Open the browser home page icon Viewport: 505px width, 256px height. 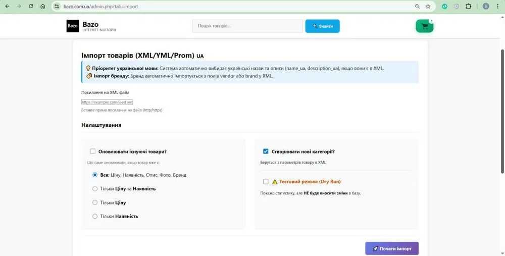pos(43,6)
